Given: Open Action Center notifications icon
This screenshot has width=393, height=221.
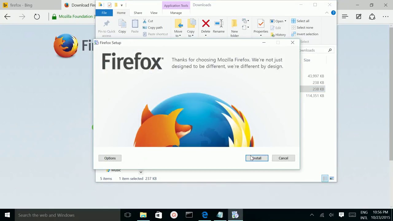Looking at the screenshot, I should [341, 215].
